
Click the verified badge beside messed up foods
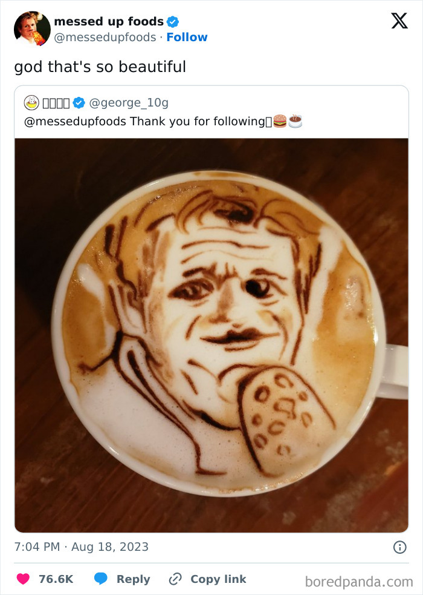pyautogui.click(x=173, y=22)
